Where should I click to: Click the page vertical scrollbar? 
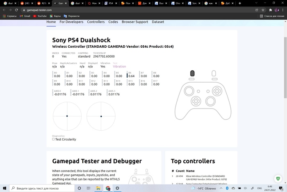[285, 67]
